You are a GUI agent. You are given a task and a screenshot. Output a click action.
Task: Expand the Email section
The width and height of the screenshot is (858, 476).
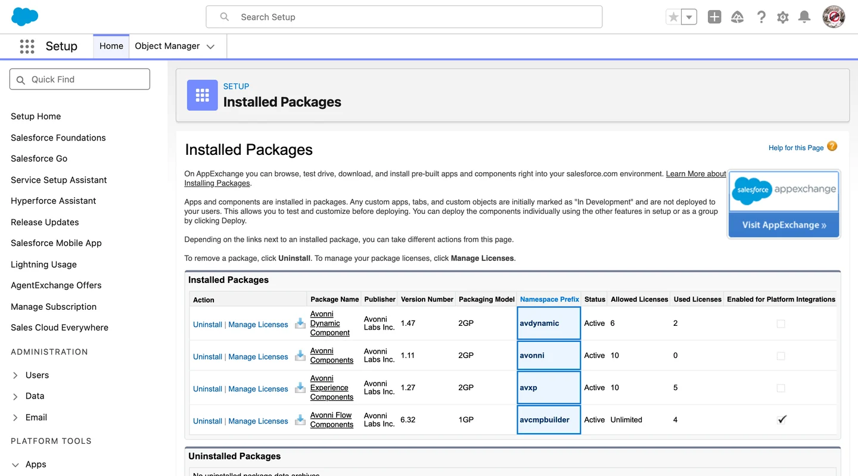pyautogui.click(x=15, y=418)
